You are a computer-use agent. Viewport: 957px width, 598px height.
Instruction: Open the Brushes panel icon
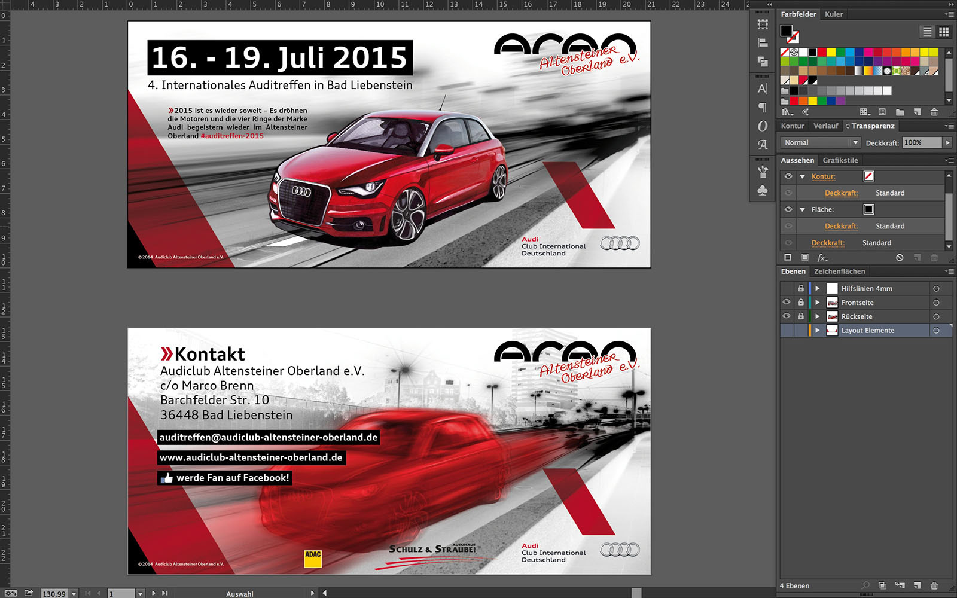[x=763, y=172]
